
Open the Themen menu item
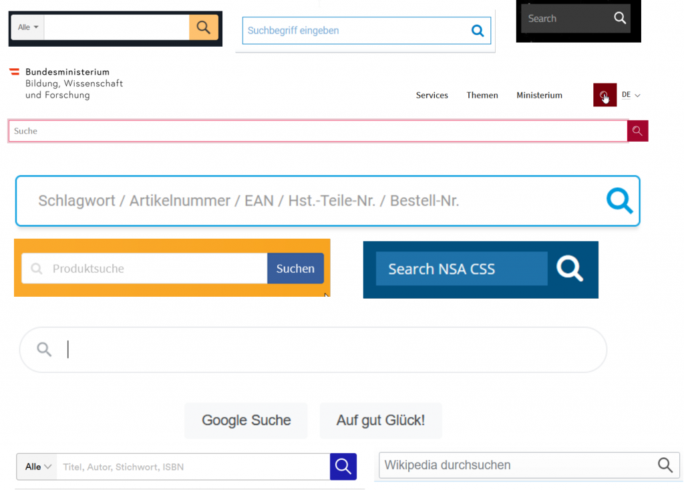(x=482, y=96)
